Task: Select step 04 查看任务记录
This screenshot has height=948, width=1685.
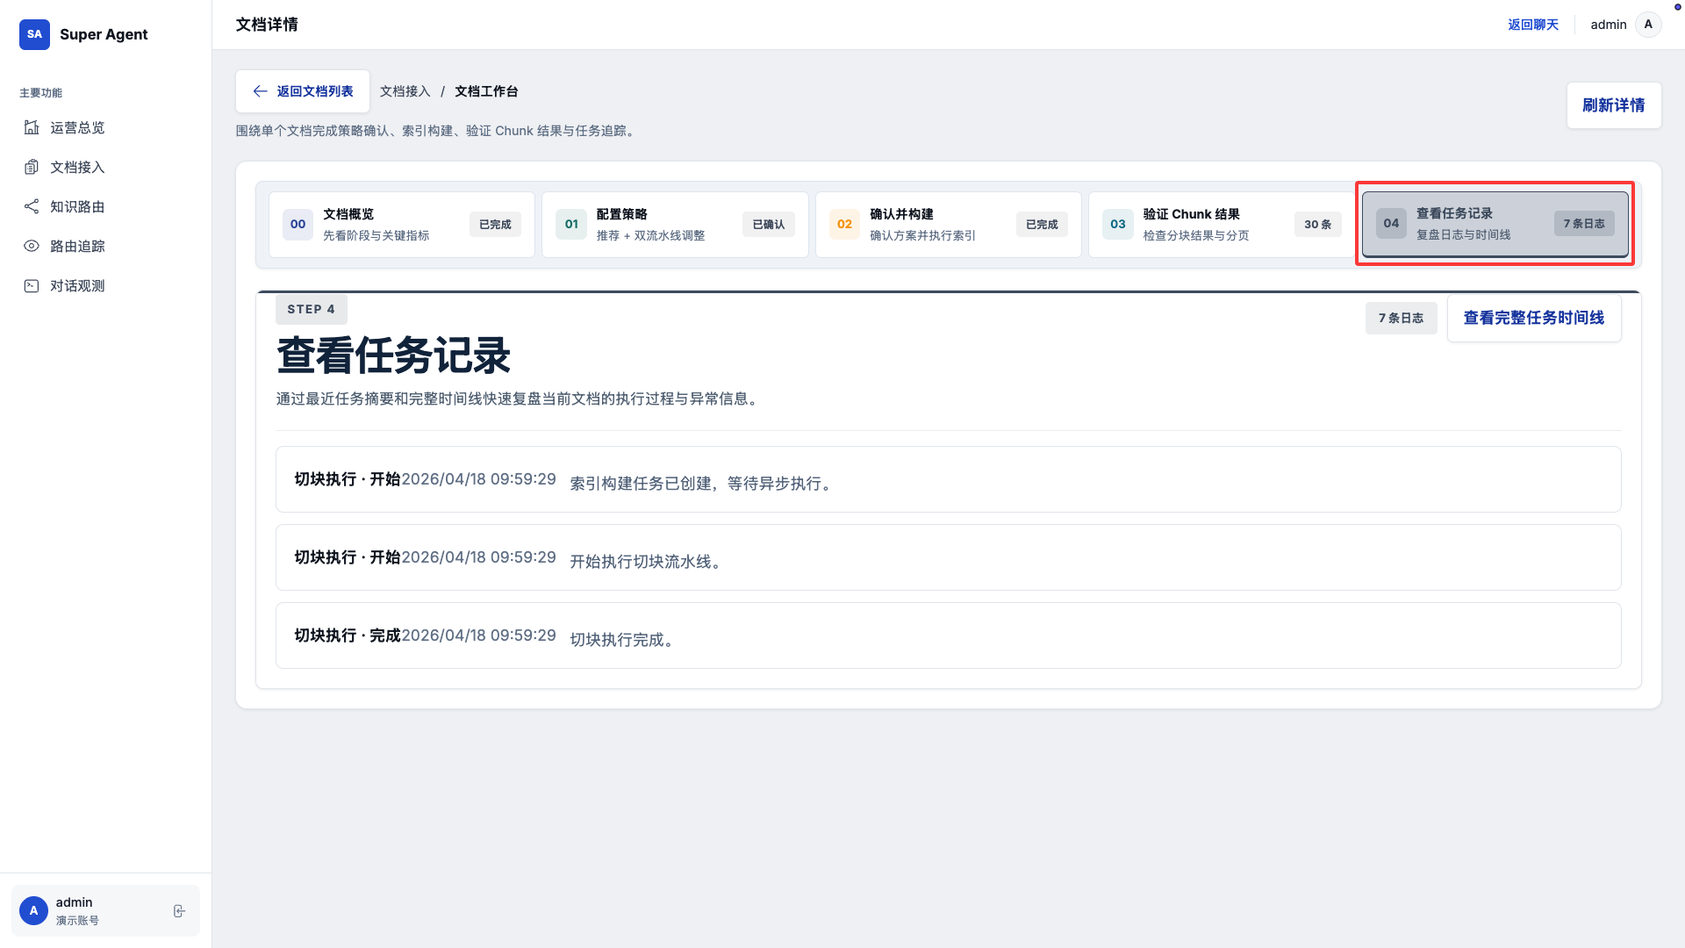Action: click(1495, 224)
